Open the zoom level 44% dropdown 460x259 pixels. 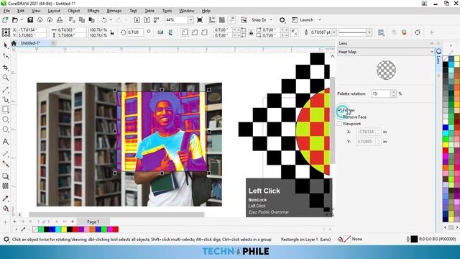point(190,20)
